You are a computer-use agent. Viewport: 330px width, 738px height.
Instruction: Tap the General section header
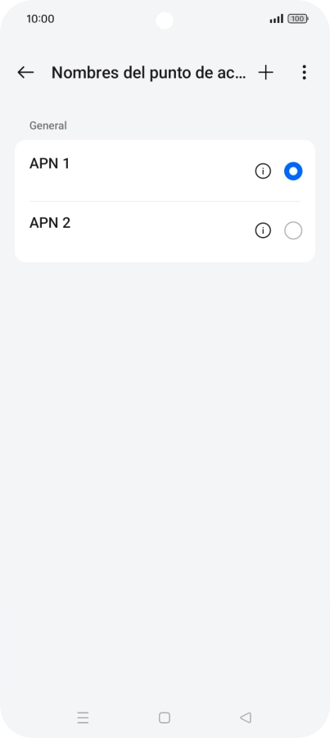click(48, 125)
